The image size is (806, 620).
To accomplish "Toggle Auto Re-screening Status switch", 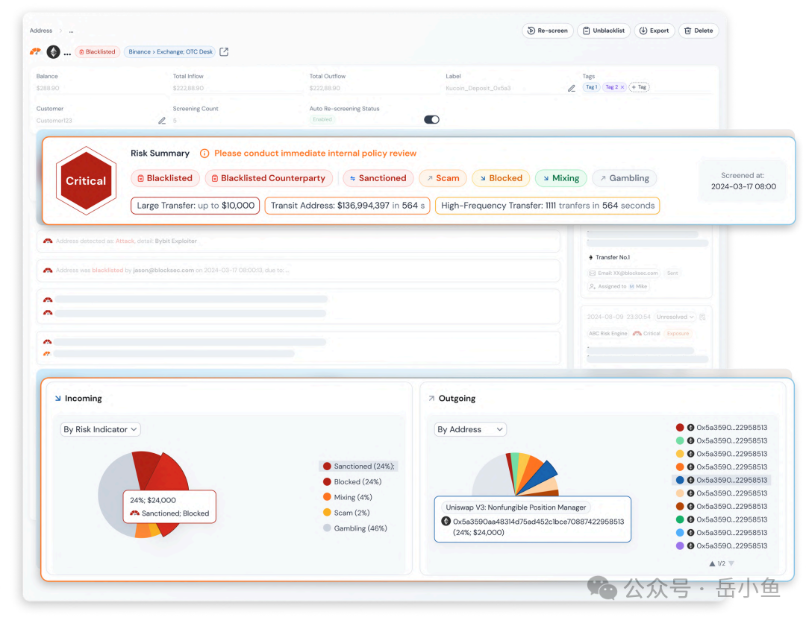I will [x=432, y=119].
